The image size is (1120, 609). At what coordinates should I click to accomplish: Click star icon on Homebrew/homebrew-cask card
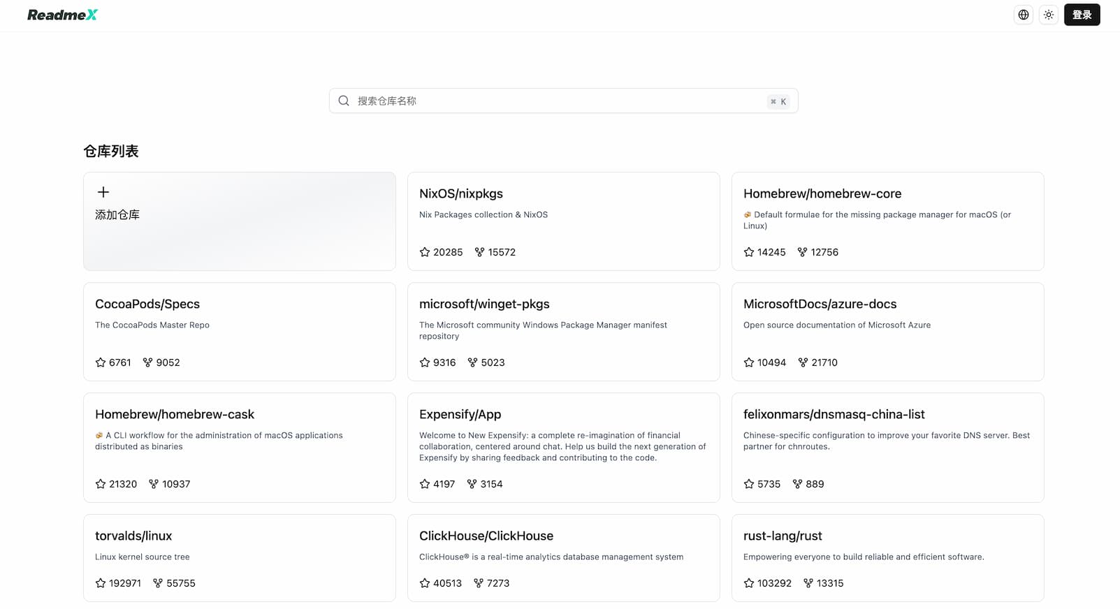[x=101, y=484]
